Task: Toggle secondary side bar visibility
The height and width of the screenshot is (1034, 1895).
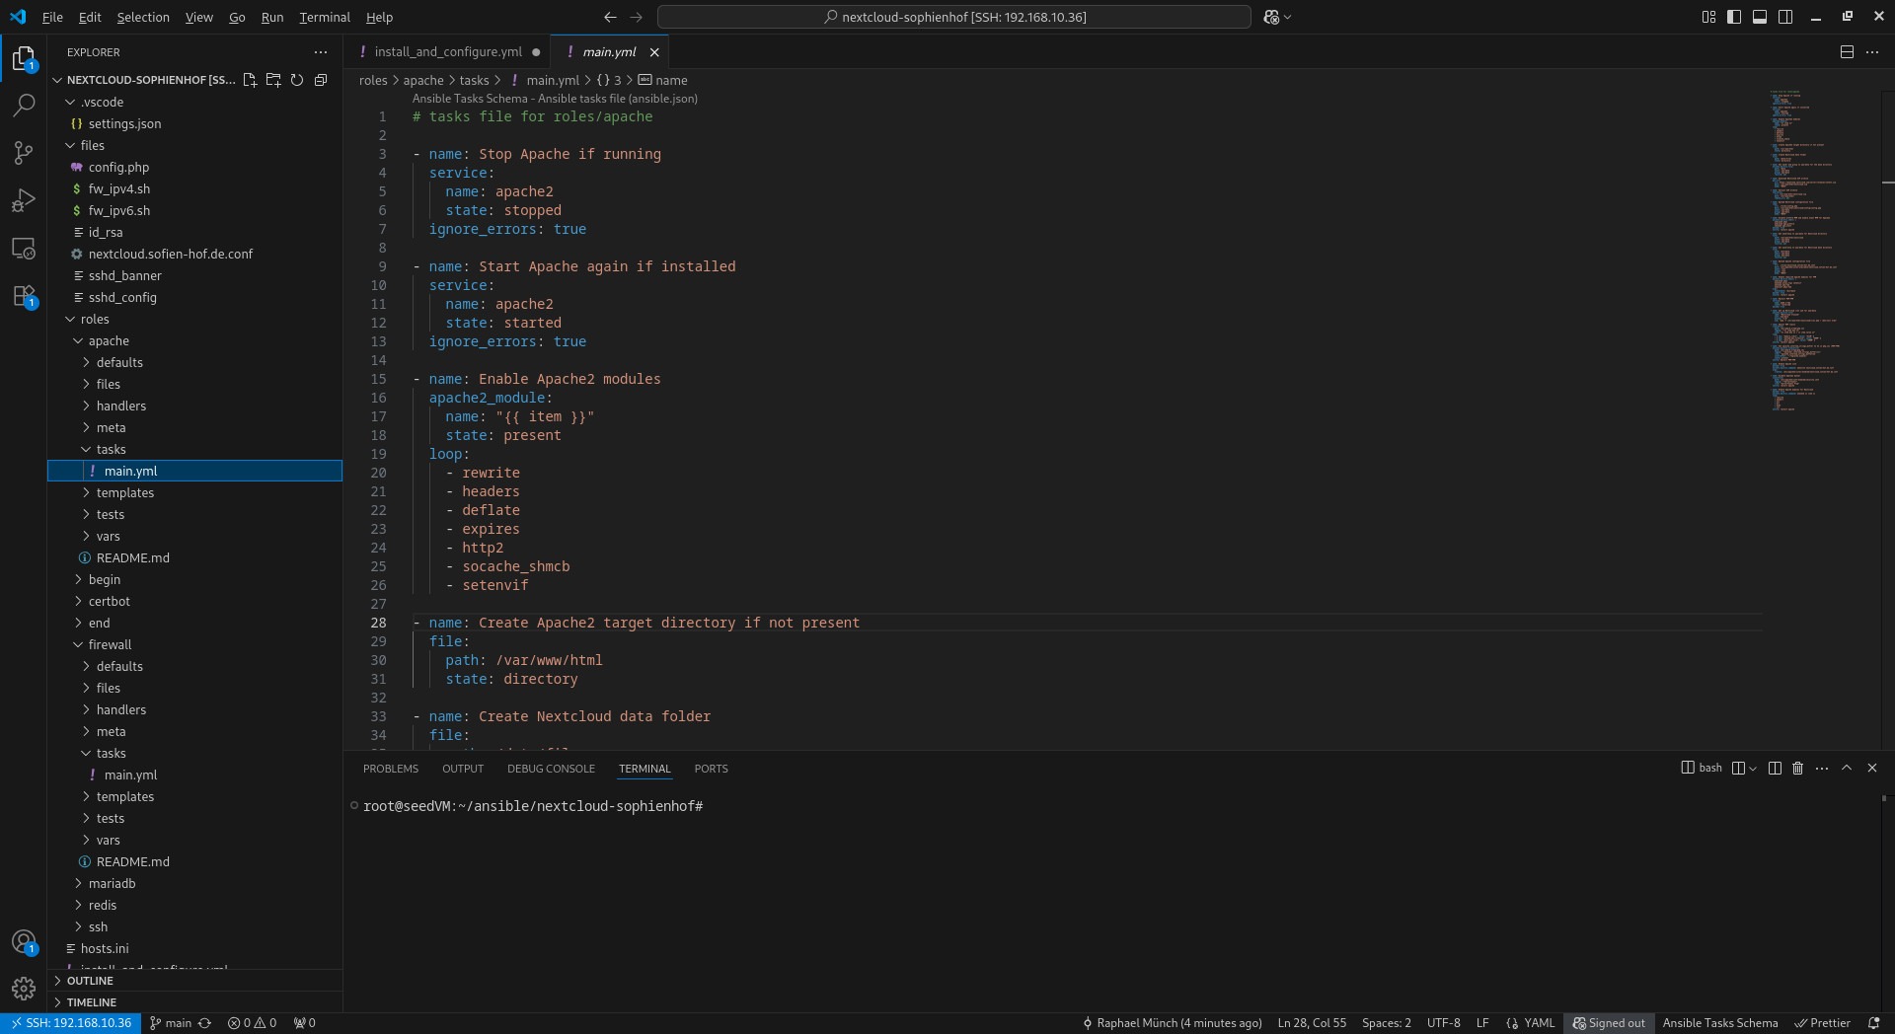Action: [1785, 17]
